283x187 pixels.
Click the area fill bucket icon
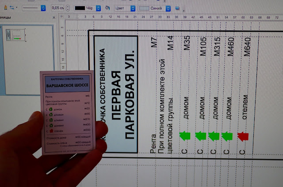click(107, 8)
